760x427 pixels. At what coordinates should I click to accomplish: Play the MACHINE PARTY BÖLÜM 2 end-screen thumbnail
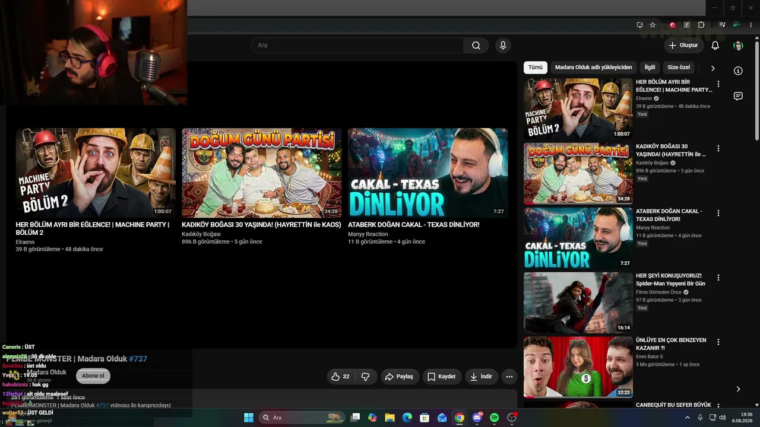96,173
